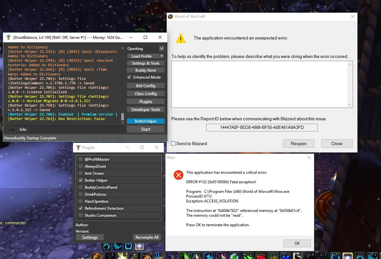This screenshot has width=381, height=259.
Task: Click the Plugins window title icon
Action: [78, 147]
